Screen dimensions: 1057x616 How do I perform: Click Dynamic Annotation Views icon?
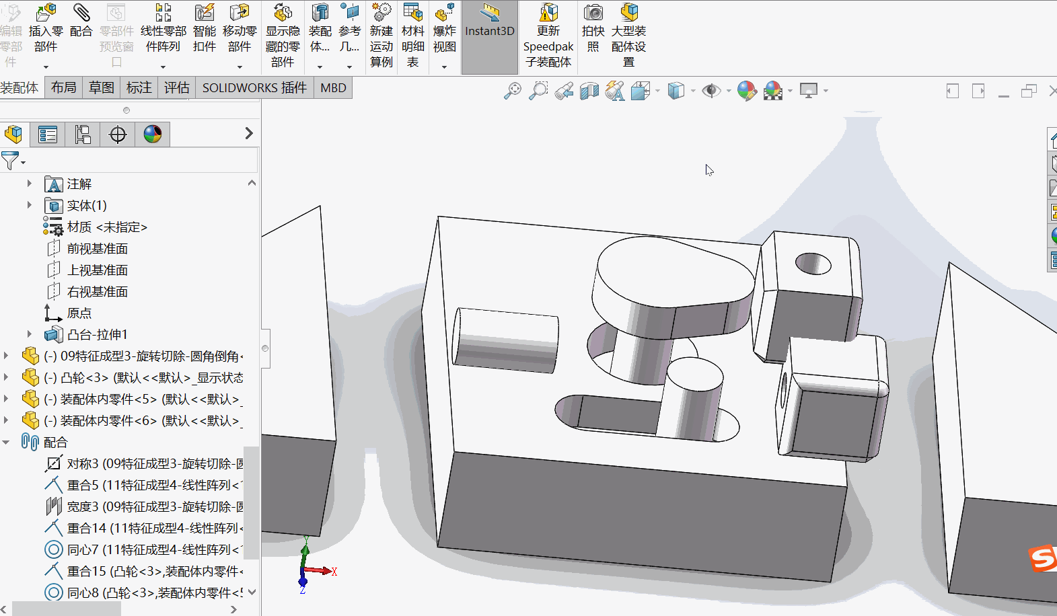pos(615,90)
